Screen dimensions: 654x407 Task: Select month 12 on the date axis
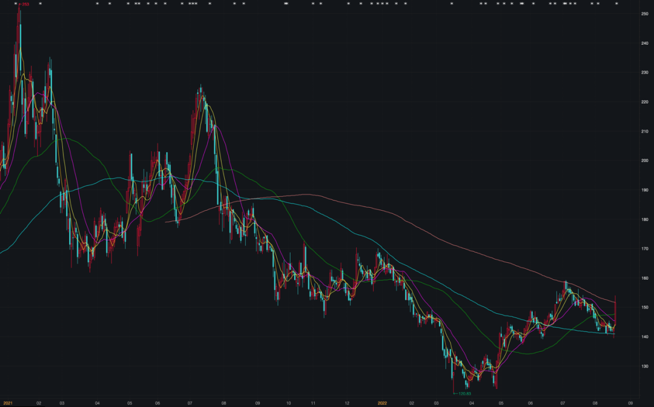pyautogui.click(x=347, y=402)
